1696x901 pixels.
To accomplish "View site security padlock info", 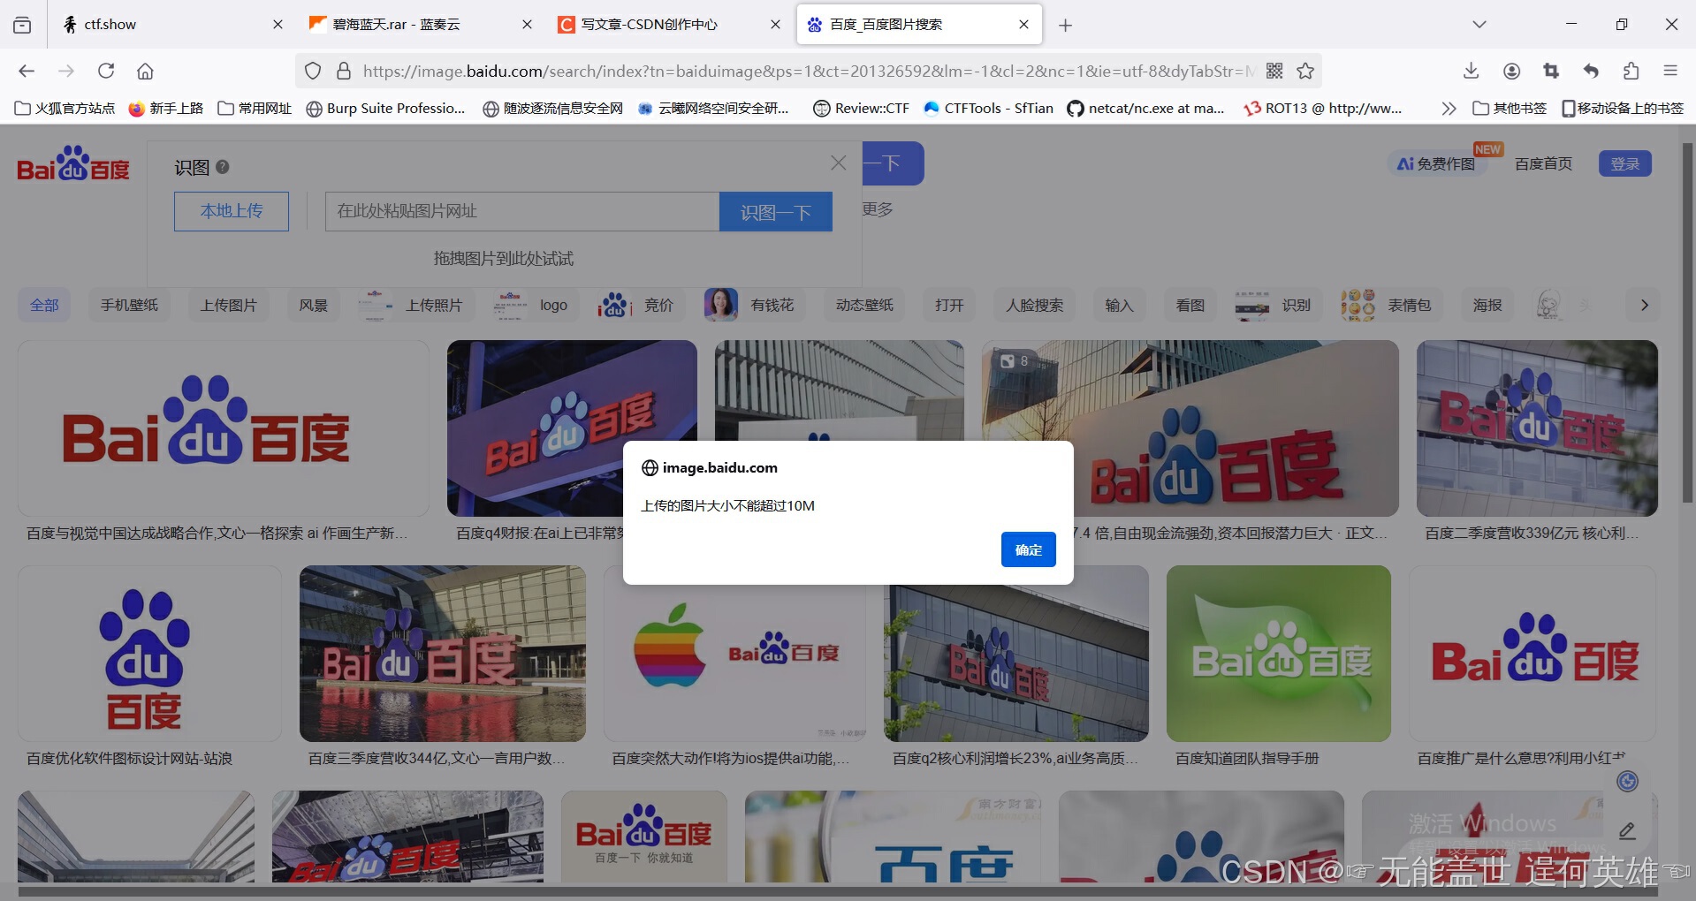I will point(344,71).
